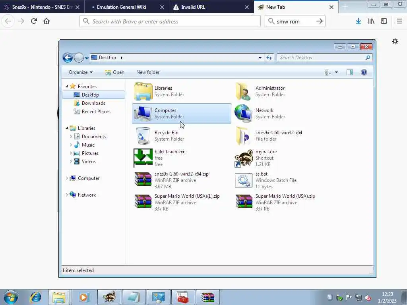Select snes9x-1.60-win32-x64.zip archive
This screenshot has height=305, width=407.
coord(171,180)
